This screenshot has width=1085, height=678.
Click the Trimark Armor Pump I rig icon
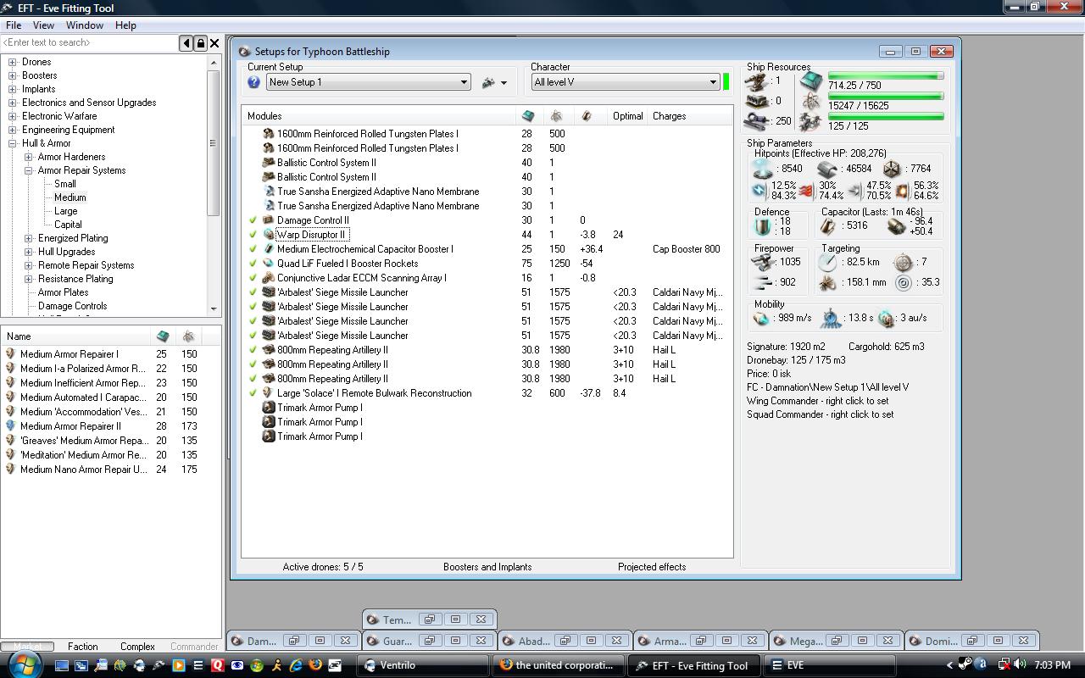tap(269, 408)
